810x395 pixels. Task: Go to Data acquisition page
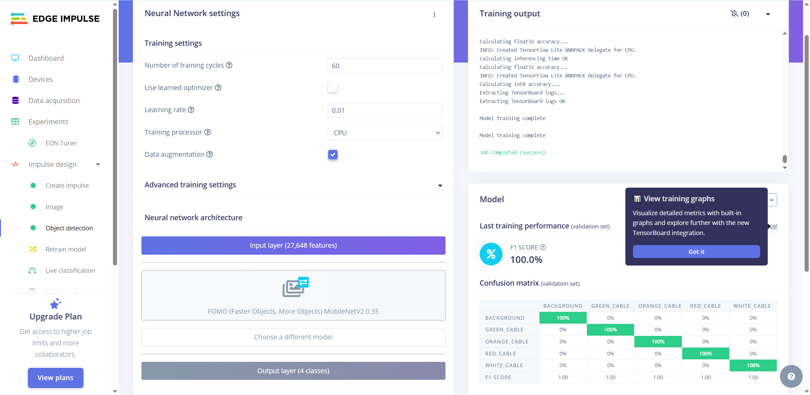[x=54, y=100]
